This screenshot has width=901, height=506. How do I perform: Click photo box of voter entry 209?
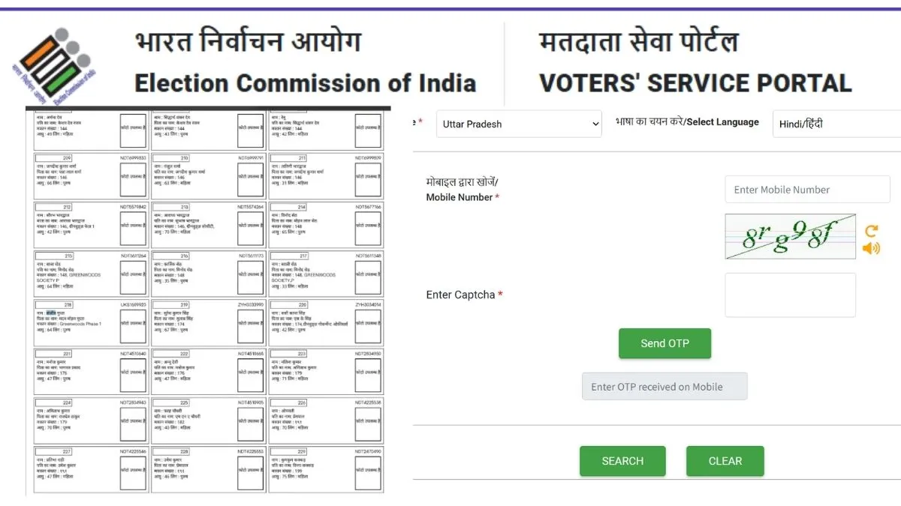point(133,177)
